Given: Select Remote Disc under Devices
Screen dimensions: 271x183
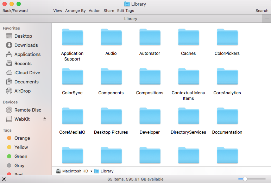Looking at the screenshot, I should pos(28,110).
